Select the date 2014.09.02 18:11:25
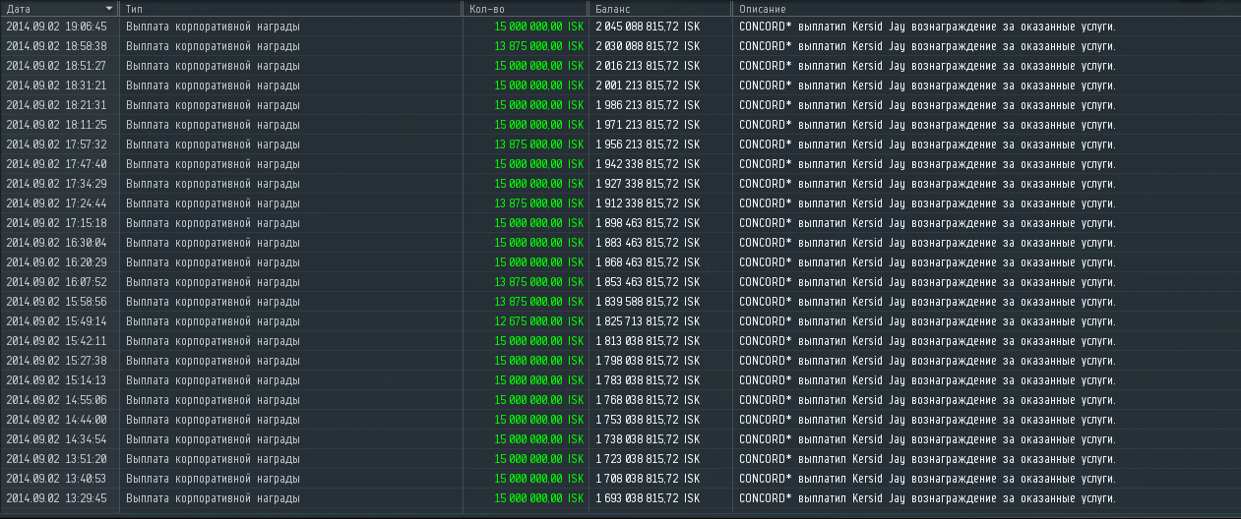The height and width of the screenshot is (519, 1241). tap(56, 125)
